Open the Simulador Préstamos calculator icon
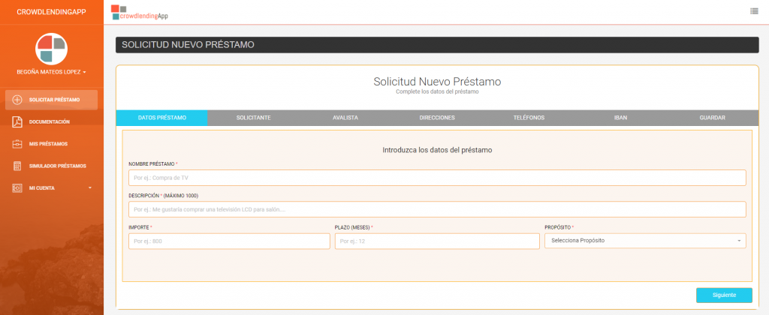 coord(17,166)
